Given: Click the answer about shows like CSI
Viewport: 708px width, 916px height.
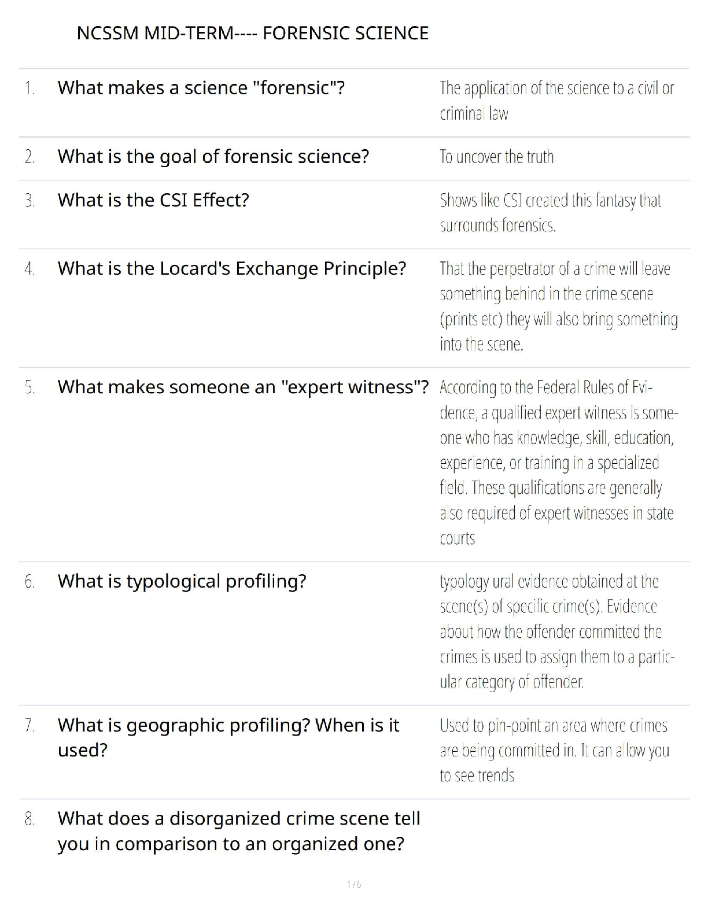Looking at the screenshot, I should tap(550, 212).
